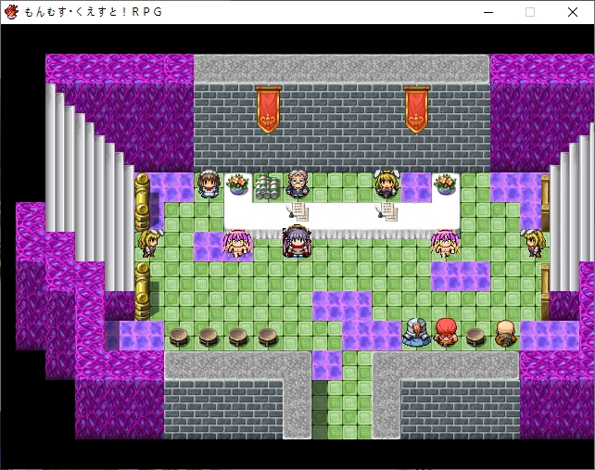Screen dimensions: 595x470
Task: Click the stool between red-haired and bald man
Action: pos(475,337)
